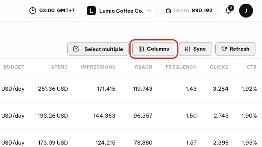Click the checkbox icon in Select multiple
Screen dimensions: 262x147
coord(76,49)
